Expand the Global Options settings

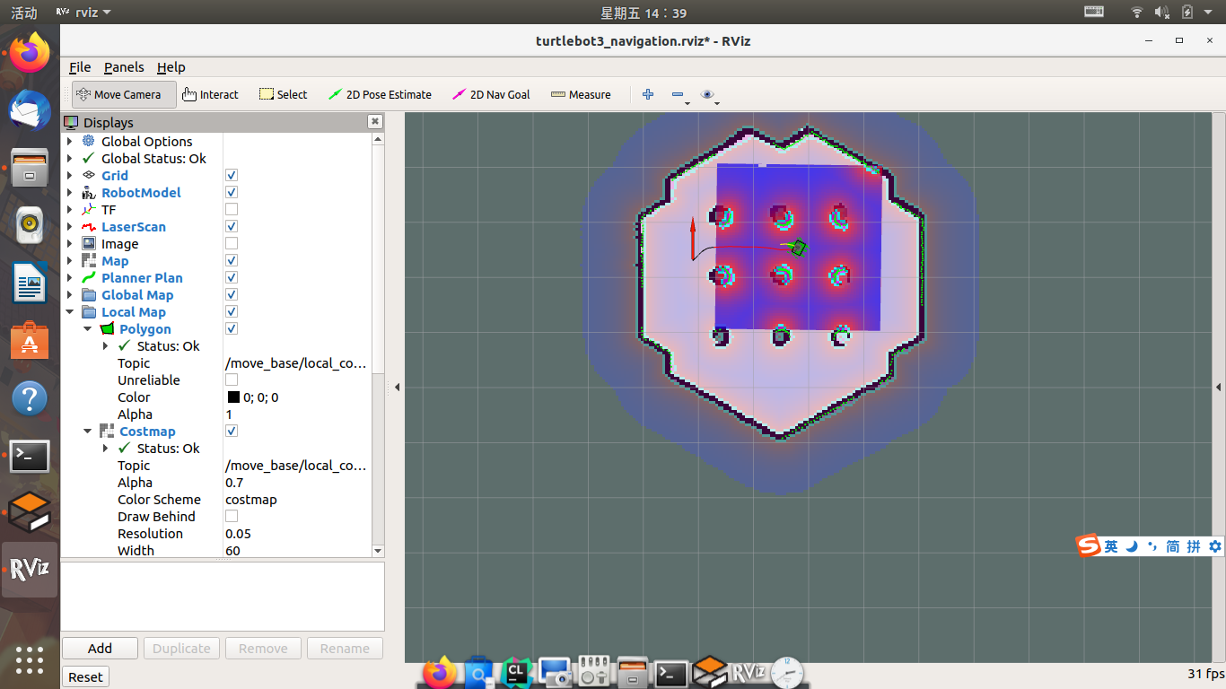(71, 141)
